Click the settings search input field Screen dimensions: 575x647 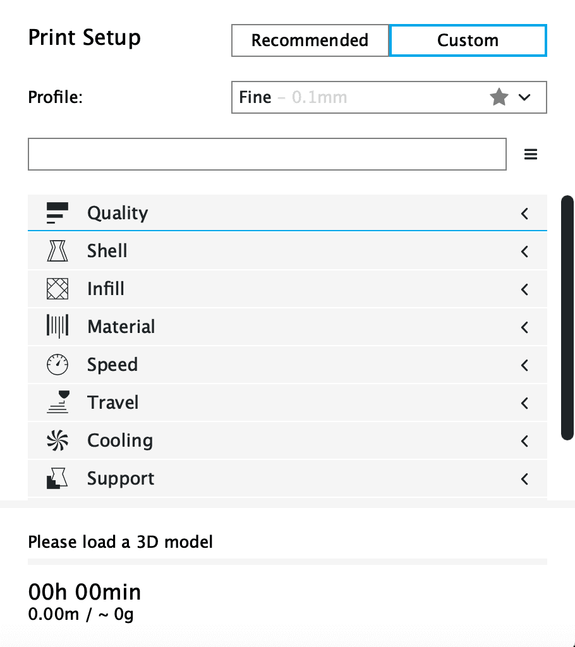point(267,154)
